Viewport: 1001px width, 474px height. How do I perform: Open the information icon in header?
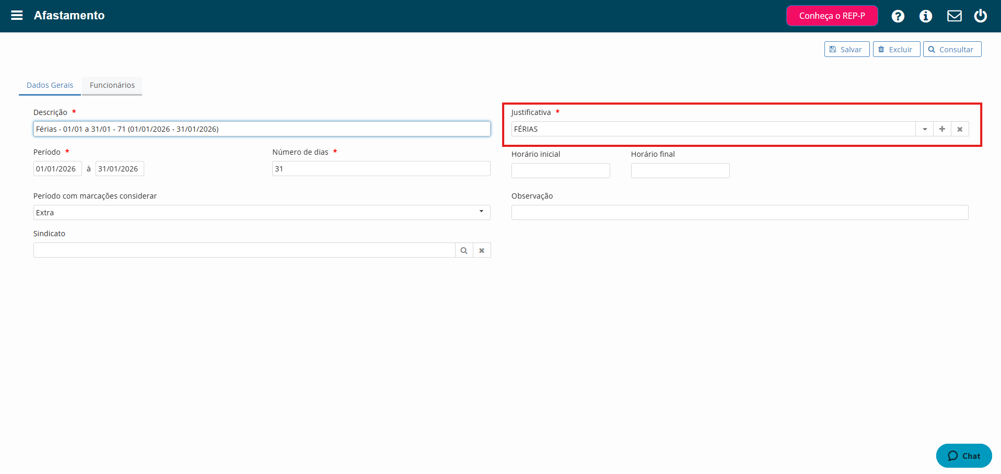(x=925, y=16)
